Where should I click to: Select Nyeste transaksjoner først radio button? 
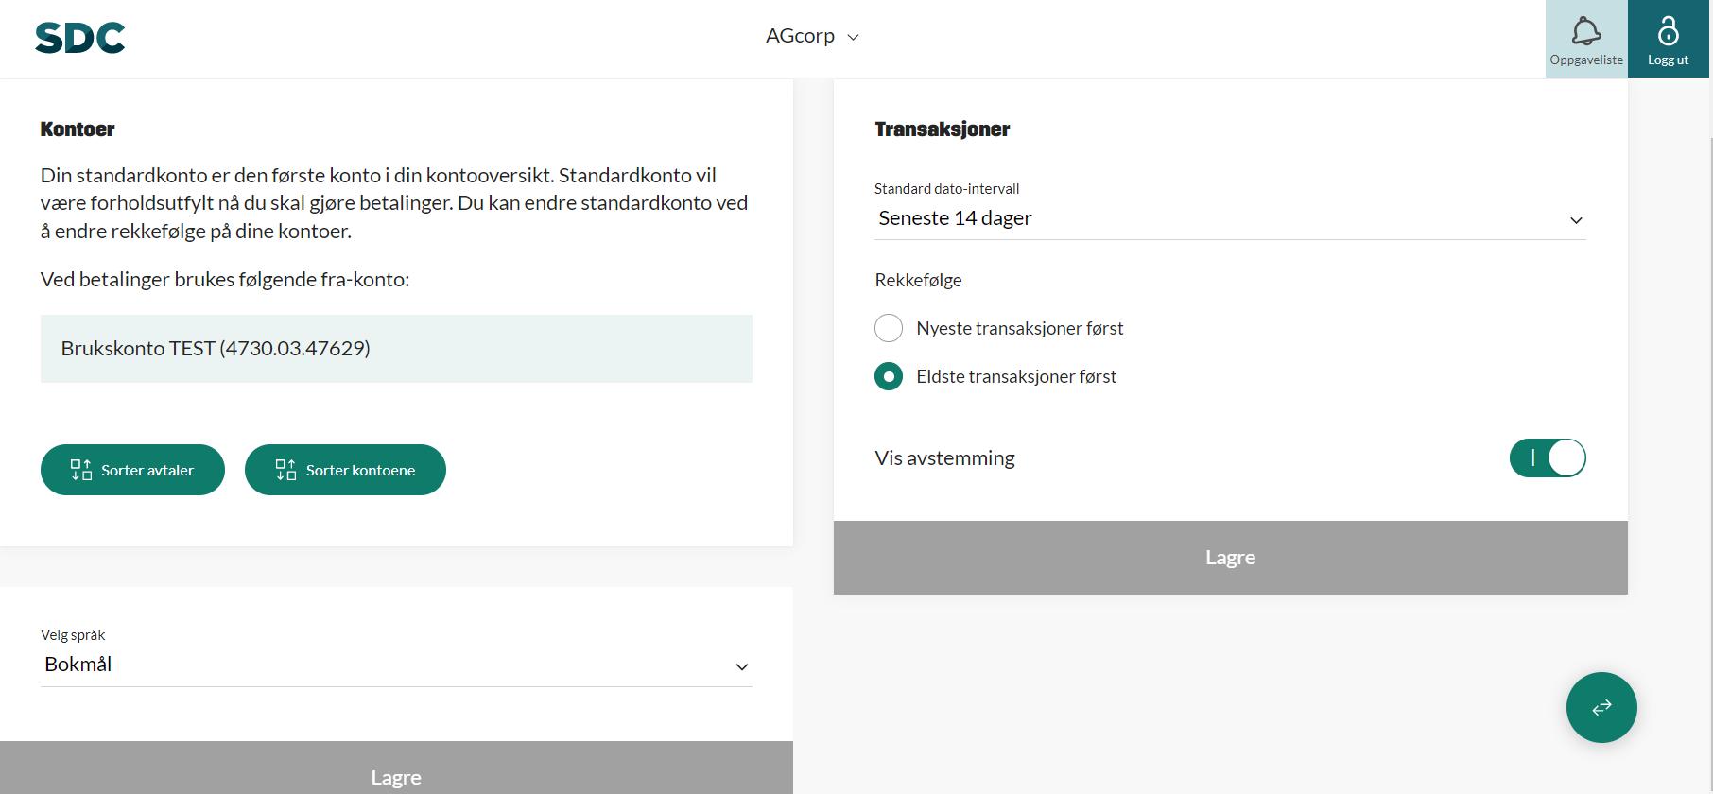click(889, 328)
